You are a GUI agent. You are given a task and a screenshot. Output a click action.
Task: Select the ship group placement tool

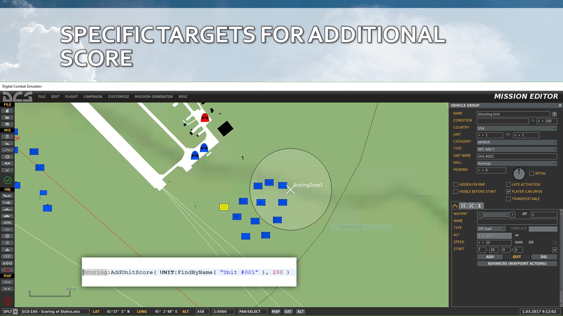click(x=7, y=209)
